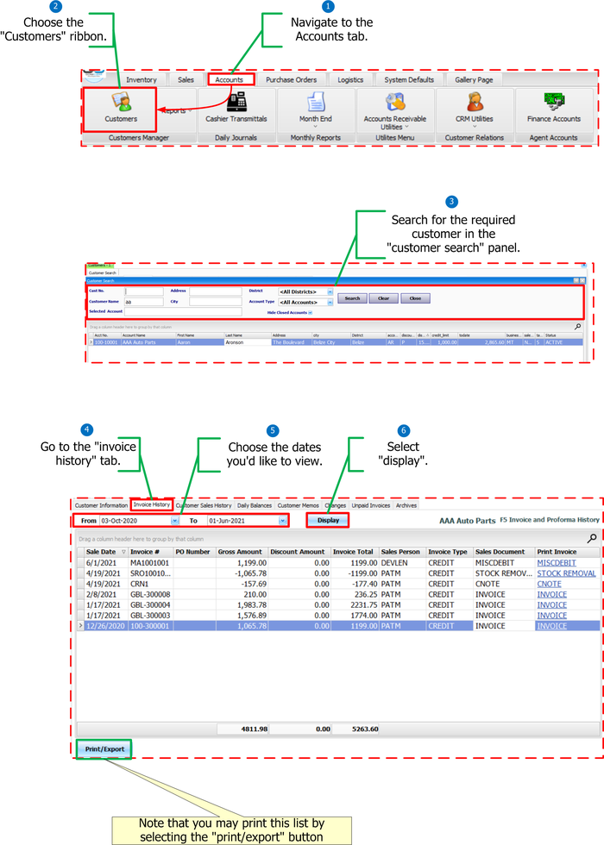The width and height of the screenshot is (604, 845).
Task: Select the AAA Auto Parts customer row
Action: coord(336,342)
